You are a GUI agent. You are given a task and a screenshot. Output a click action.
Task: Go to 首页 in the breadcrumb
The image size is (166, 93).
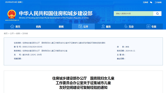coord(6,33)
